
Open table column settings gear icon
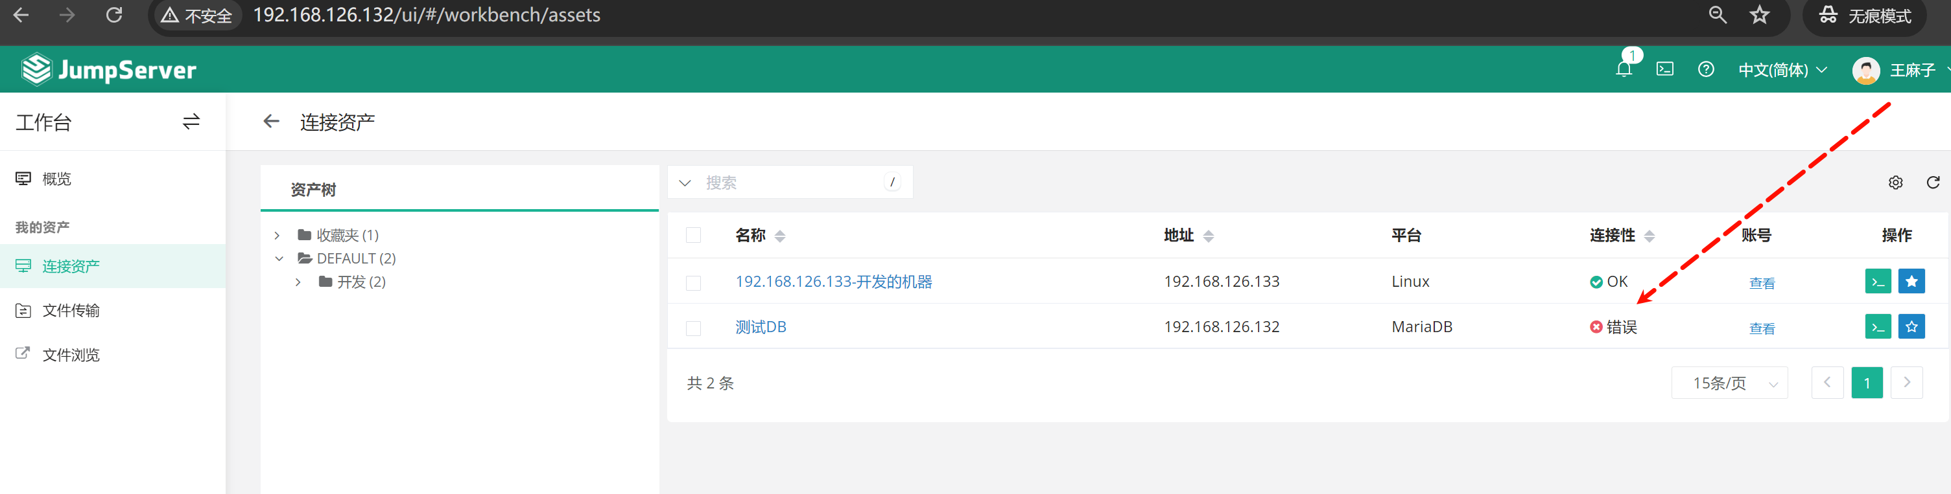point(1895,183)
